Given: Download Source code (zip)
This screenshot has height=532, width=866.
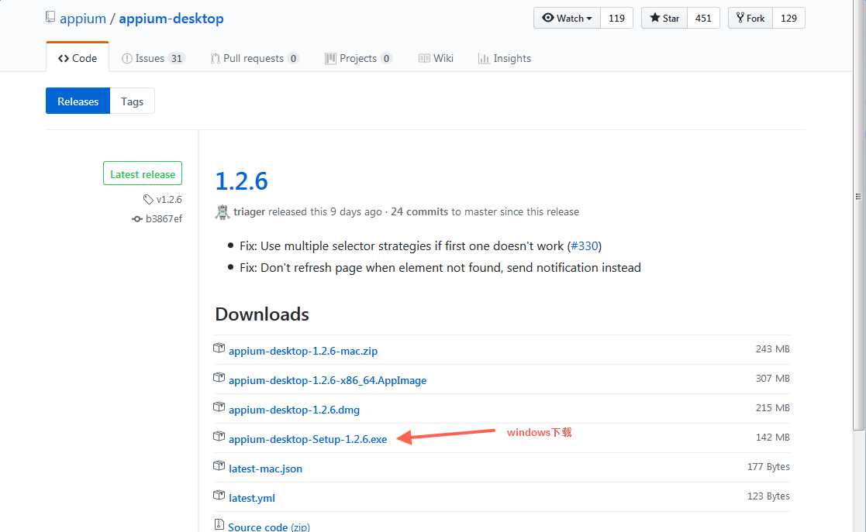Looking at the screenshot, I should (x=269, y=527).
